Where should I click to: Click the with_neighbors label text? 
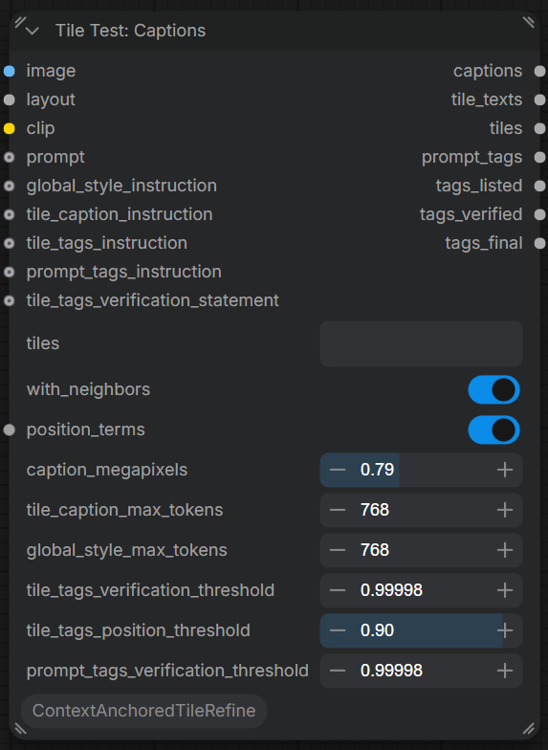point(88,390)
